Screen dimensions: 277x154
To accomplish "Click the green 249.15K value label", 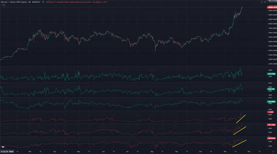I will (271, 89).
